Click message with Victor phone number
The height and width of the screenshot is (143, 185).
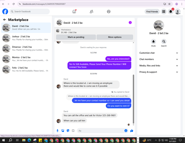90,115
